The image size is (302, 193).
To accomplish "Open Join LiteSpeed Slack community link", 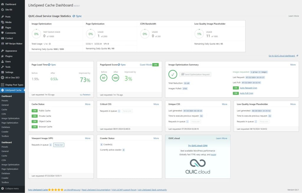I will [152, 190].
